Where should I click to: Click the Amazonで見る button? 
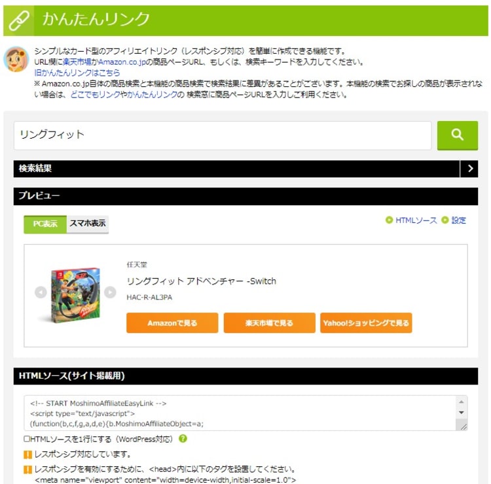[172, 323]
